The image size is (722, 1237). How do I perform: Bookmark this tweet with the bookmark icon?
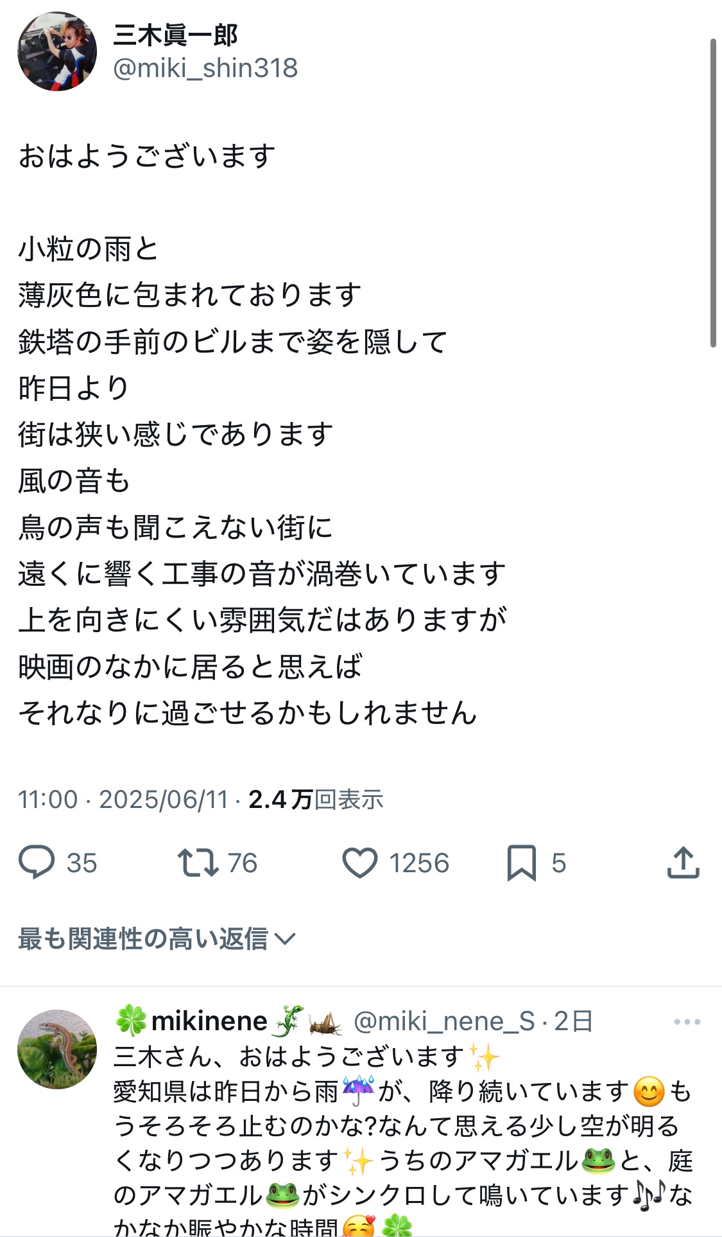(x=521, y=863)
